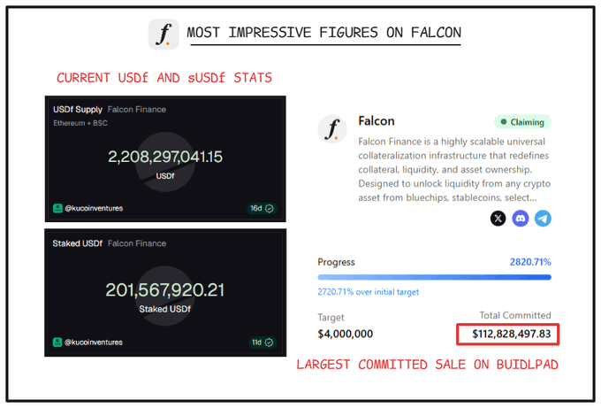Open @kucoinventures link on USDf Supply card
Screen dimensions: 601x408
click(94, 209)
